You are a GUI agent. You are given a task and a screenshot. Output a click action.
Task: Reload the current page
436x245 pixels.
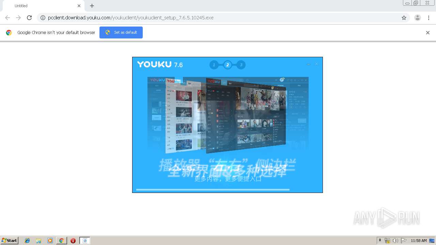point(29,18)
